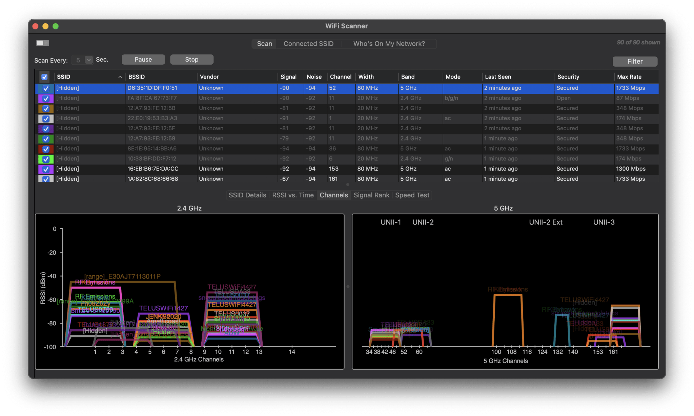The width and height of the screenshot is (694, 416).
Task: Click the UNII-1 band label
Action: (391, 222)
